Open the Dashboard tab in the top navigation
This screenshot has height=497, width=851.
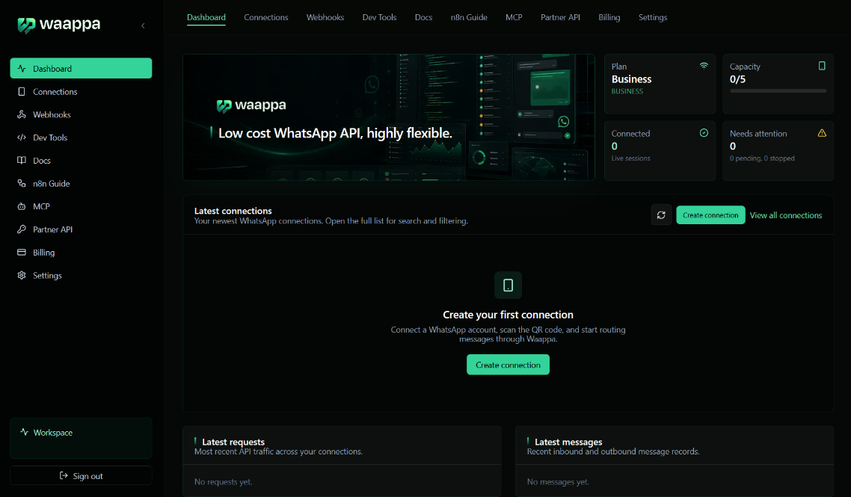point(206,17)
